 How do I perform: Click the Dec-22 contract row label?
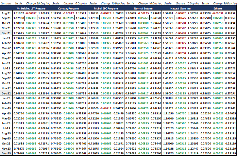tap(6, 93)
